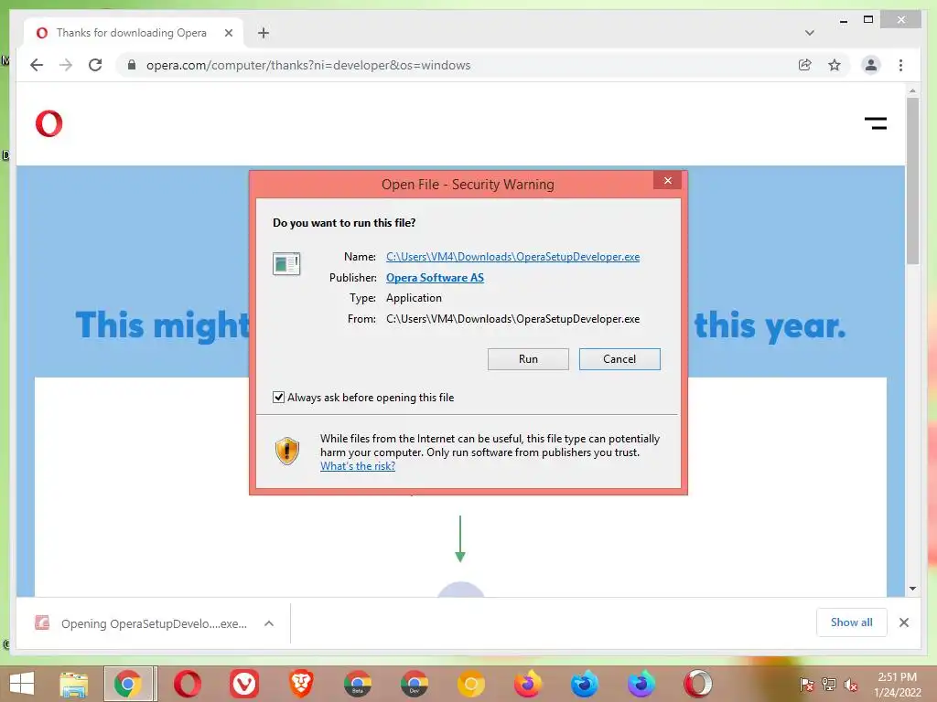Expand download item options chevron
The height and width of the screenshot is (702, 937).
point(269,623)
